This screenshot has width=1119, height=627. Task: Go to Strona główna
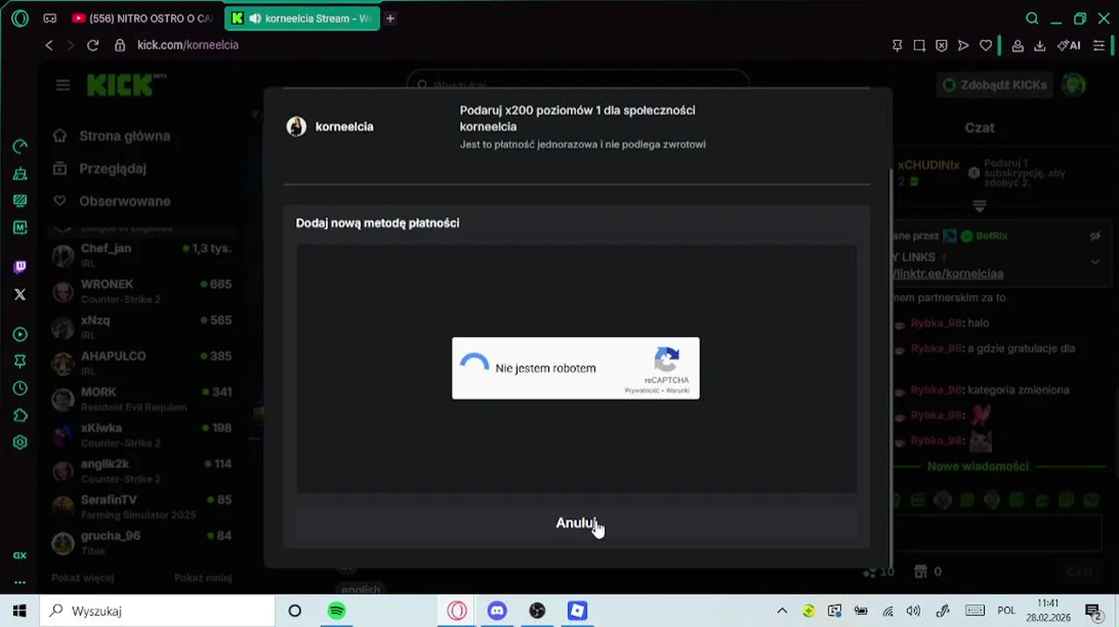pyautogui.click(x=112, y=136)
